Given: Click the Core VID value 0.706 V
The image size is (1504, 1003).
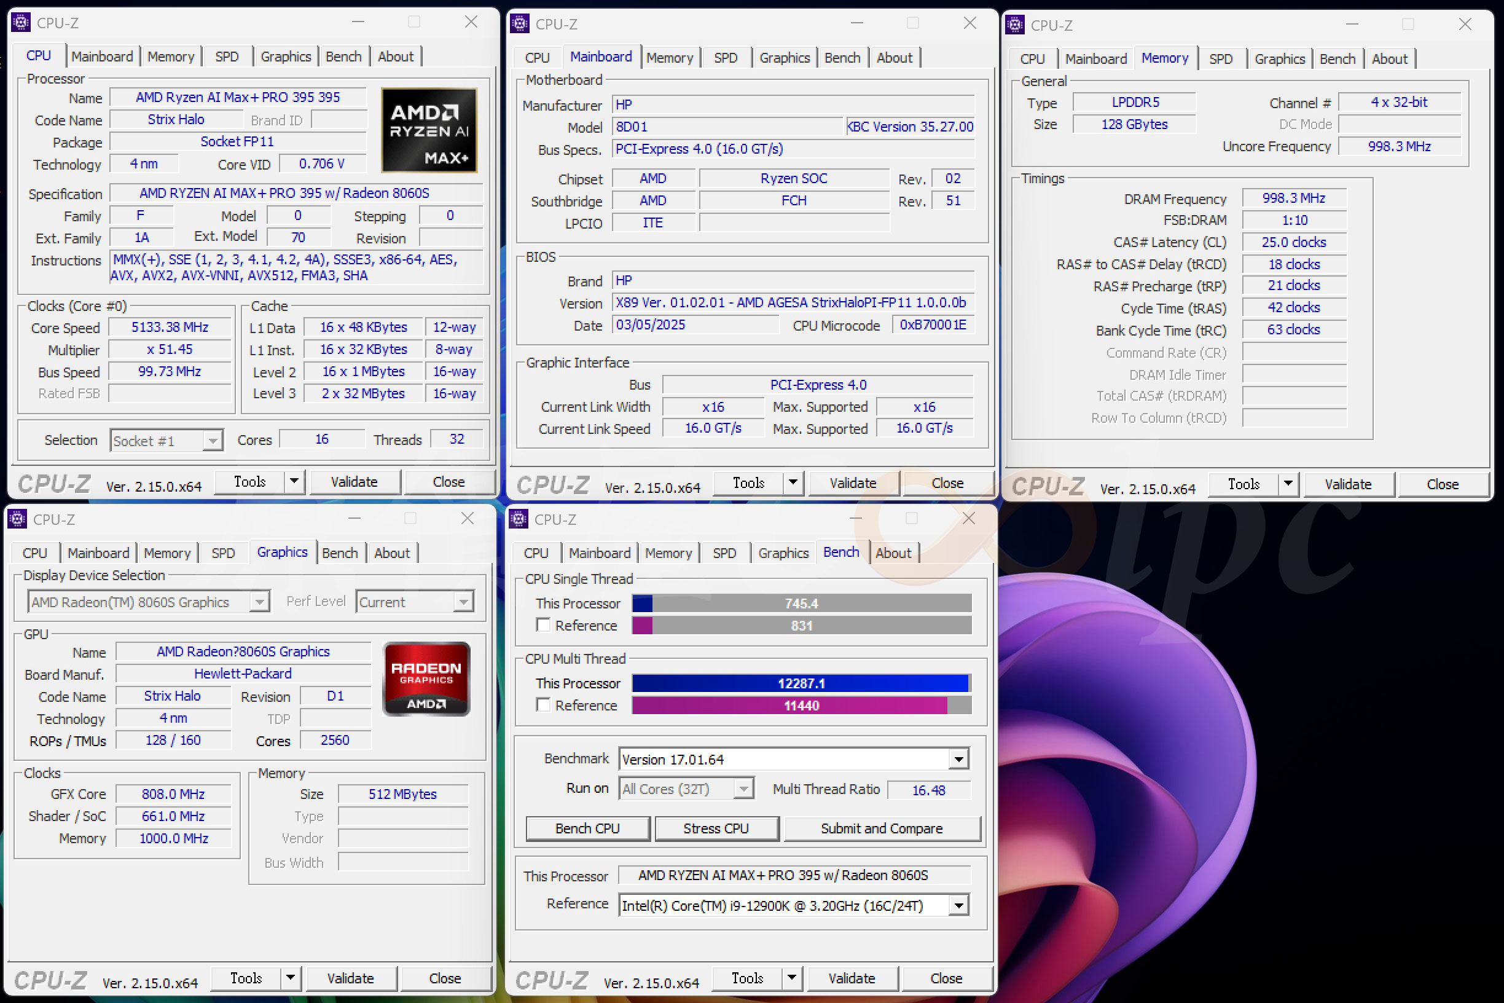Looking at the screenshot, I should point(323,163).
